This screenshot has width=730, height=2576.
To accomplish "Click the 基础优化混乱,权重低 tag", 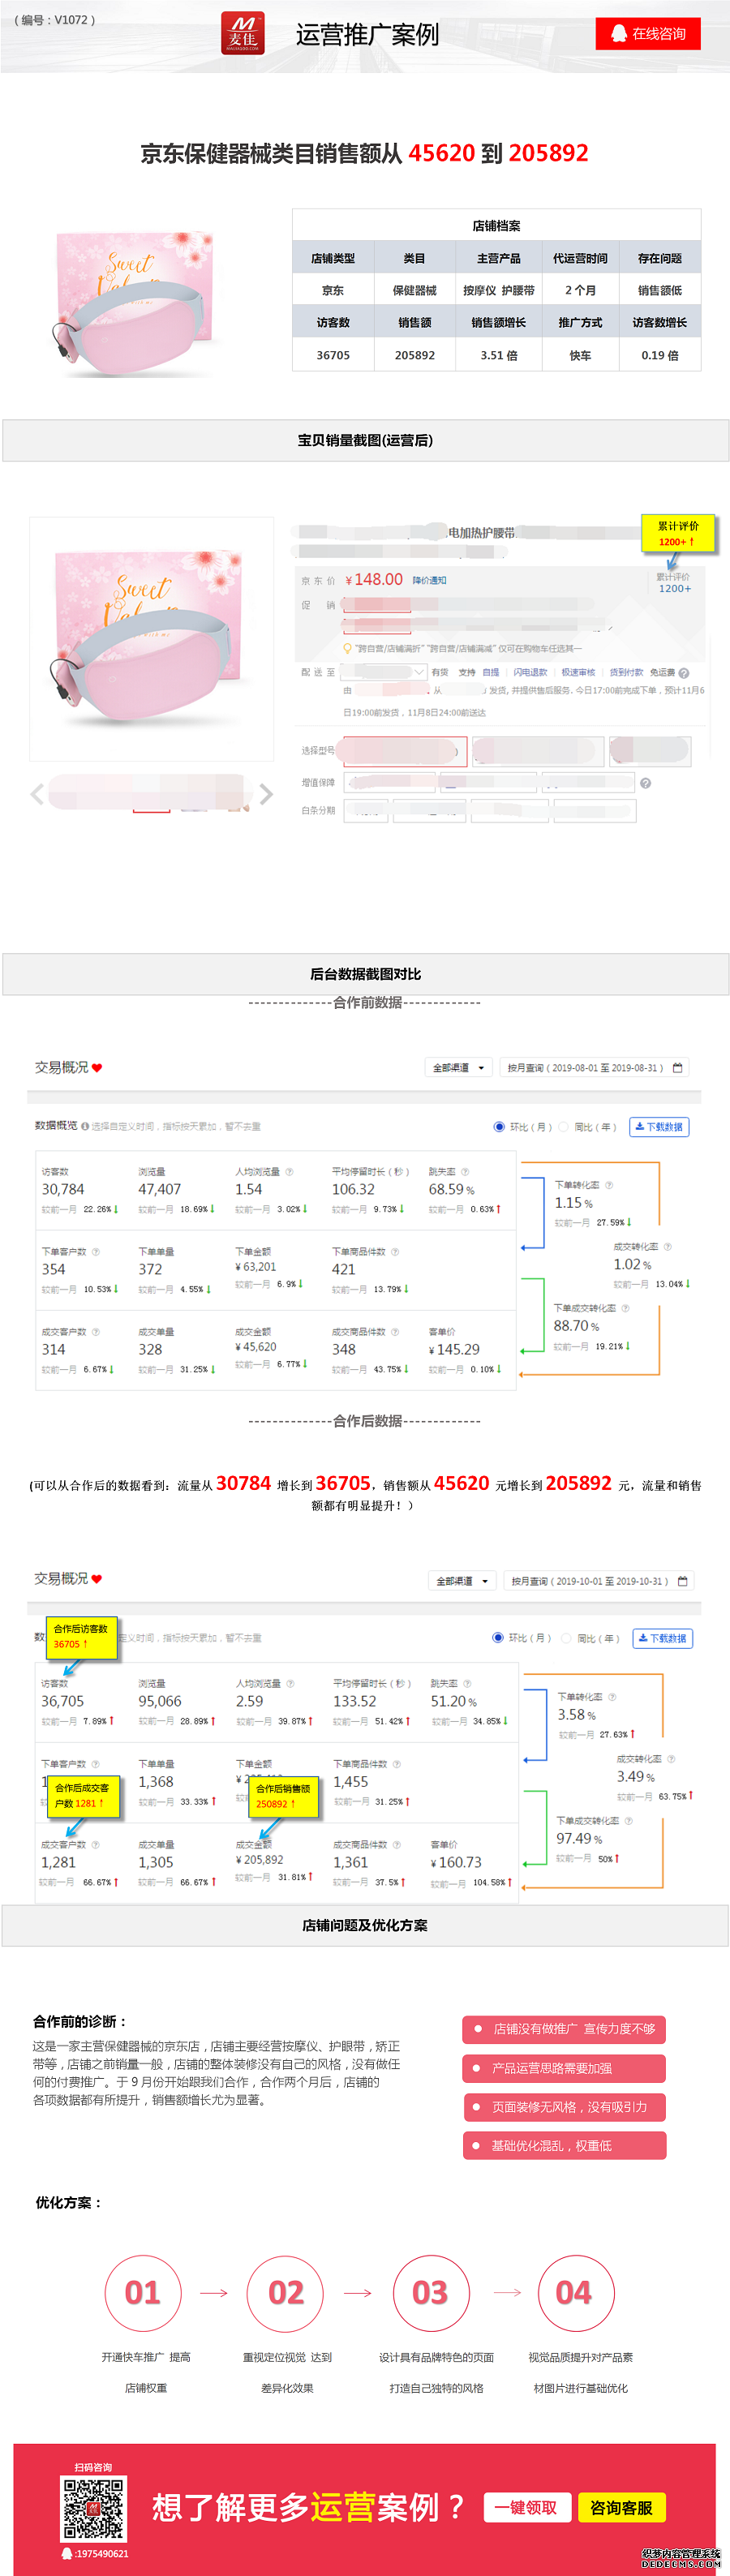I will coord(564,2146).
